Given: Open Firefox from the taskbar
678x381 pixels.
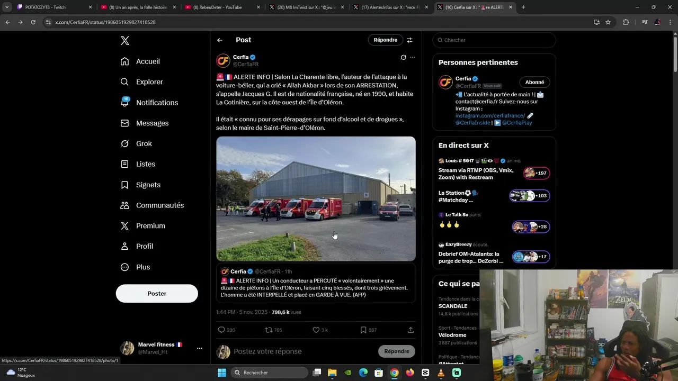Looking at the screenshot, I should (x=410, y=373).
